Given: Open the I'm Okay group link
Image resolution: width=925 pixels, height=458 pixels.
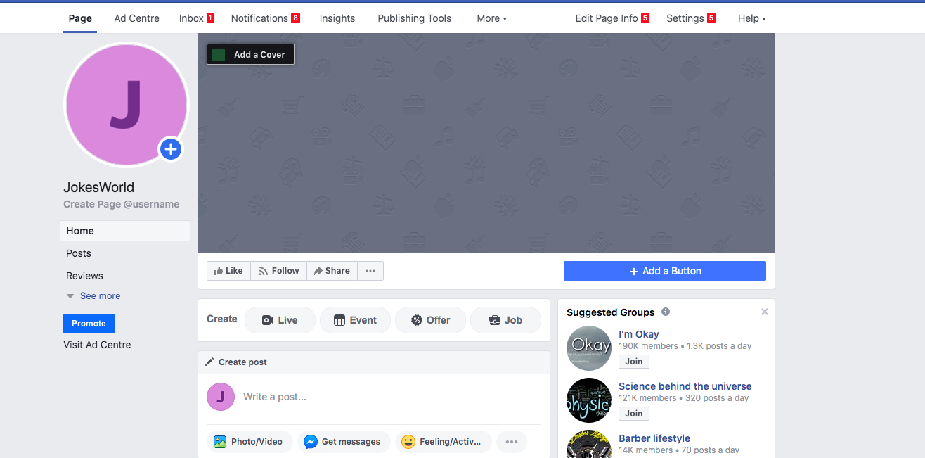Looking at the screenshot, I should (x=639, y=334).
